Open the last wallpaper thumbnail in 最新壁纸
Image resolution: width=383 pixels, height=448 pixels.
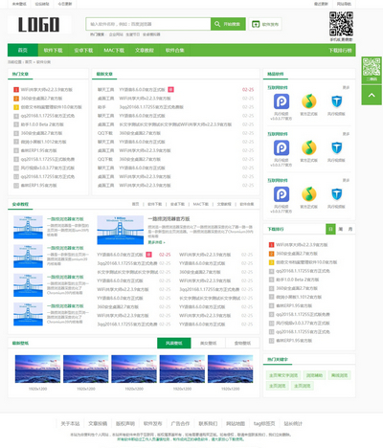coord(230,369)
